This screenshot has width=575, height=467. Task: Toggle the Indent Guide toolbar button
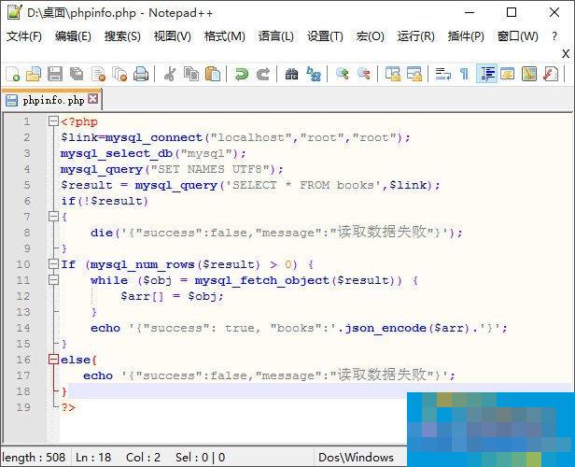486,74
